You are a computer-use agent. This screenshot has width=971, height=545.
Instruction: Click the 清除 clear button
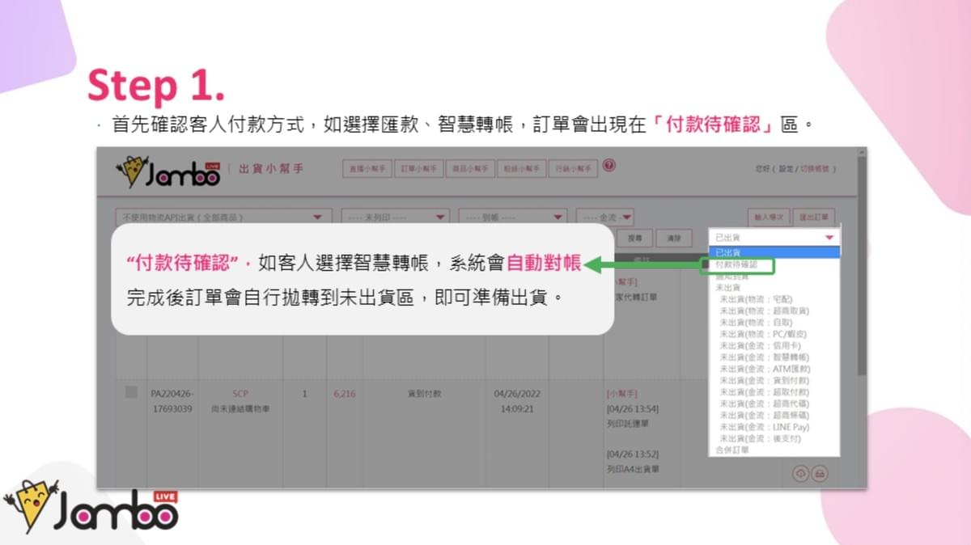[674, 239]
